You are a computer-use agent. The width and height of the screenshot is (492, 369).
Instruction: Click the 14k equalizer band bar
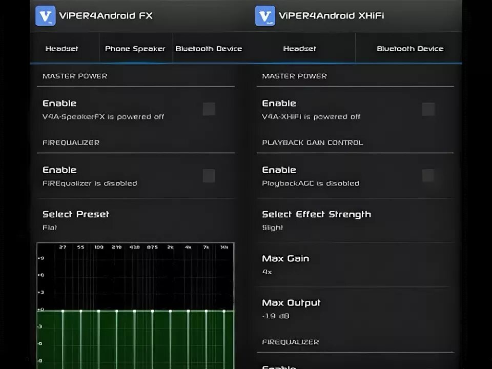tap(224, 339)
